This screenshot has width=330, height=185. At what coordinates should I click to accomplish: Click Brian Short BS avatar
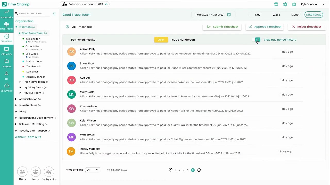(x=72, y=66)
